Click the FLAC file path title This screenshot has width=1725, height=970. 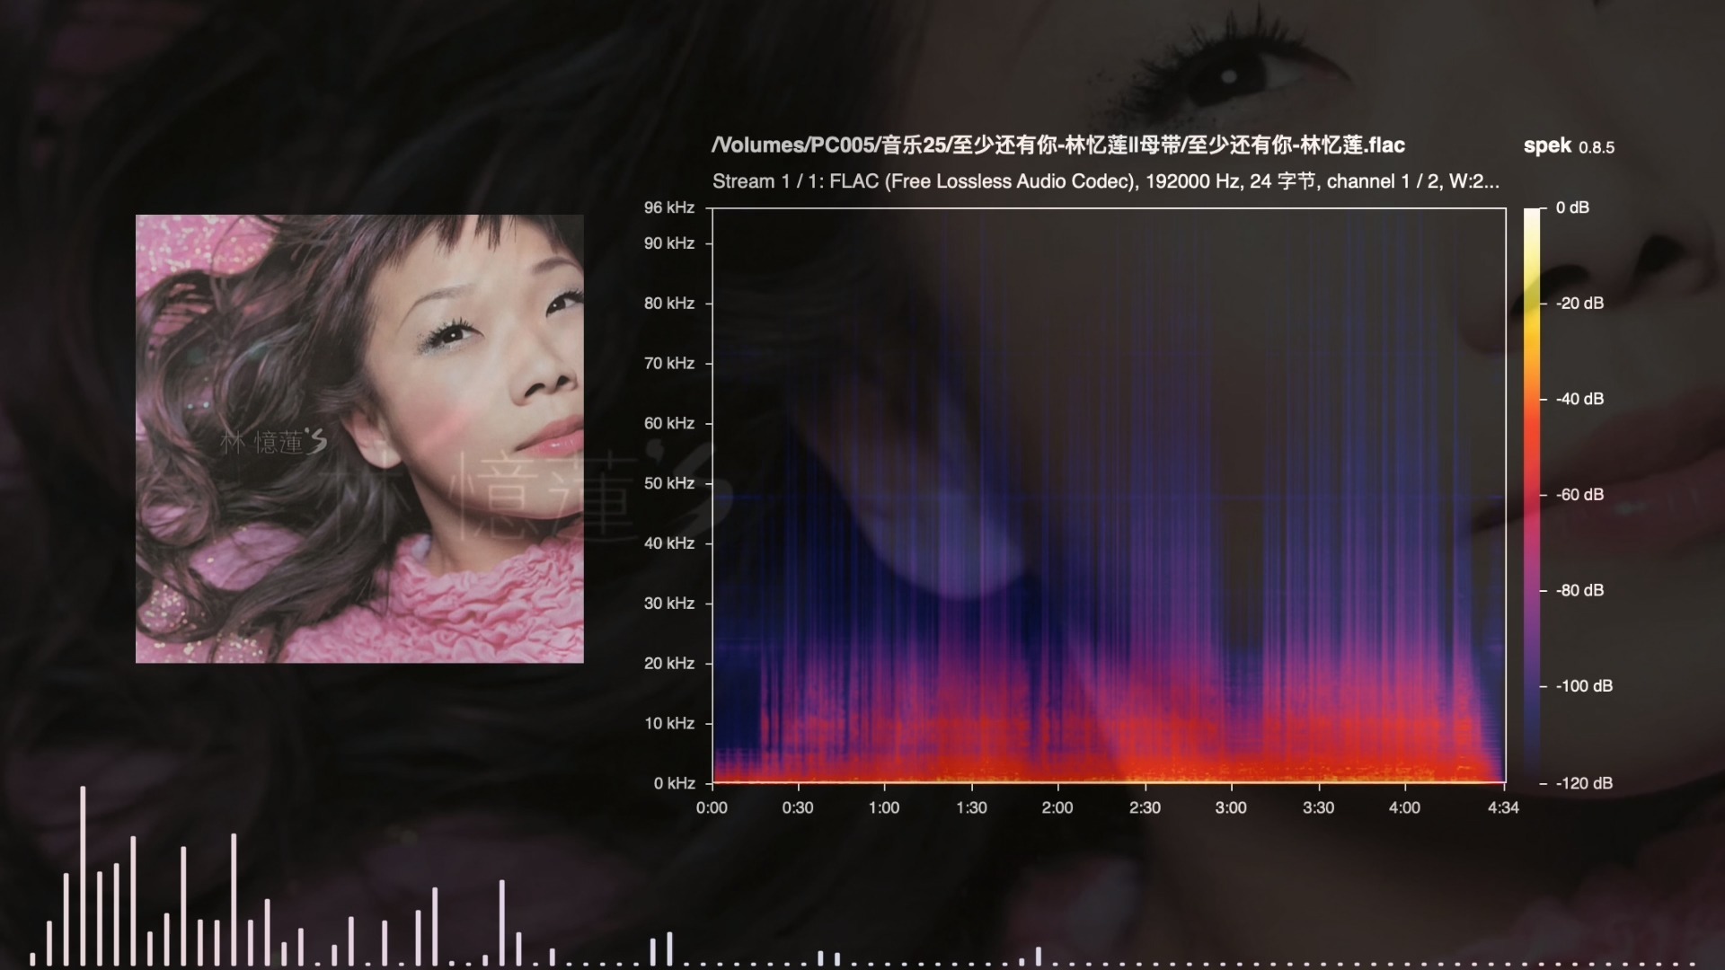pyautogui.click(x=1058, y=145)
